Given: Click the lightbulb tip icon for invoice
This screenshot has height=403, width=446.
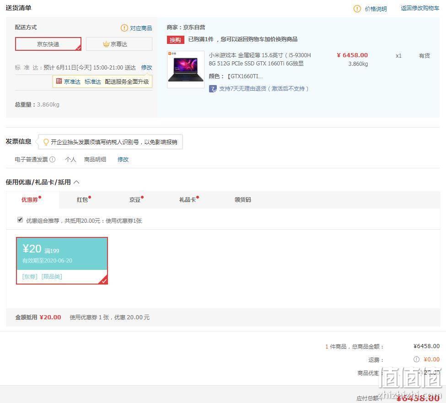Looking at the screenshot, I should pos(46,142).
